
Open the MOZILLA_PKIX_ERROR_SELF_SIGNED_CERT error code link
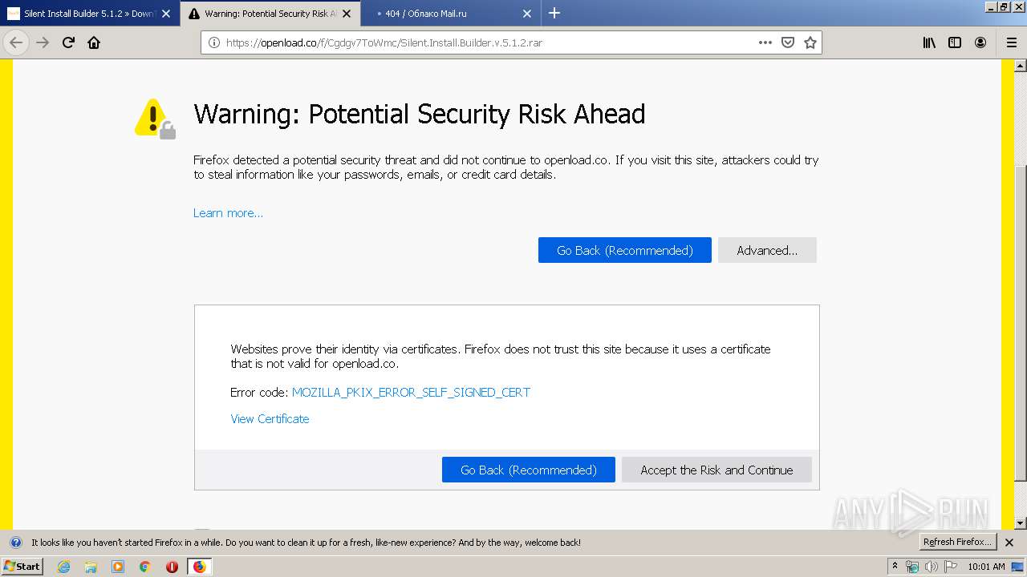click(x=411, y=393)
